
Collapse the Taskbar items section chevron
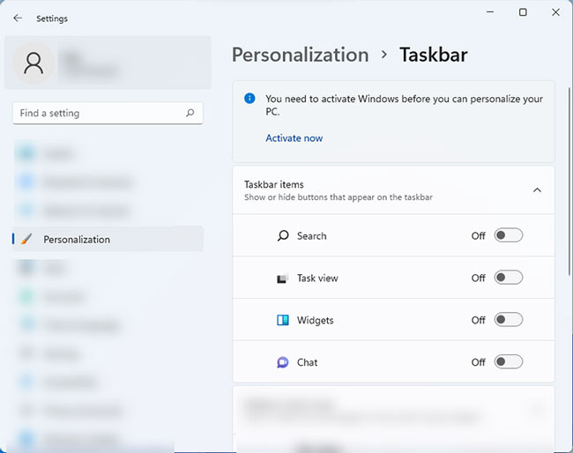click(537, 189)
